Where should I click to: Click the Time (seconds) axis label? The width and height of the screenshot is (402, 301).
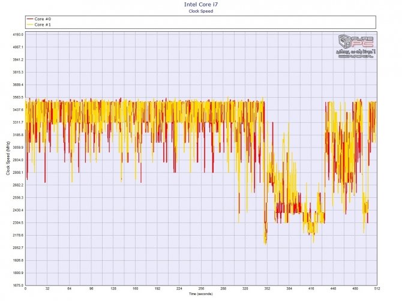click(201, 294)
